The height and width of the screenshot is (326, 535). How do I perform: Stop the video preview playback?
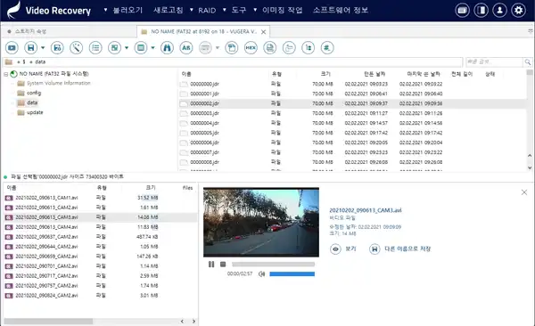tap(223, 265)
